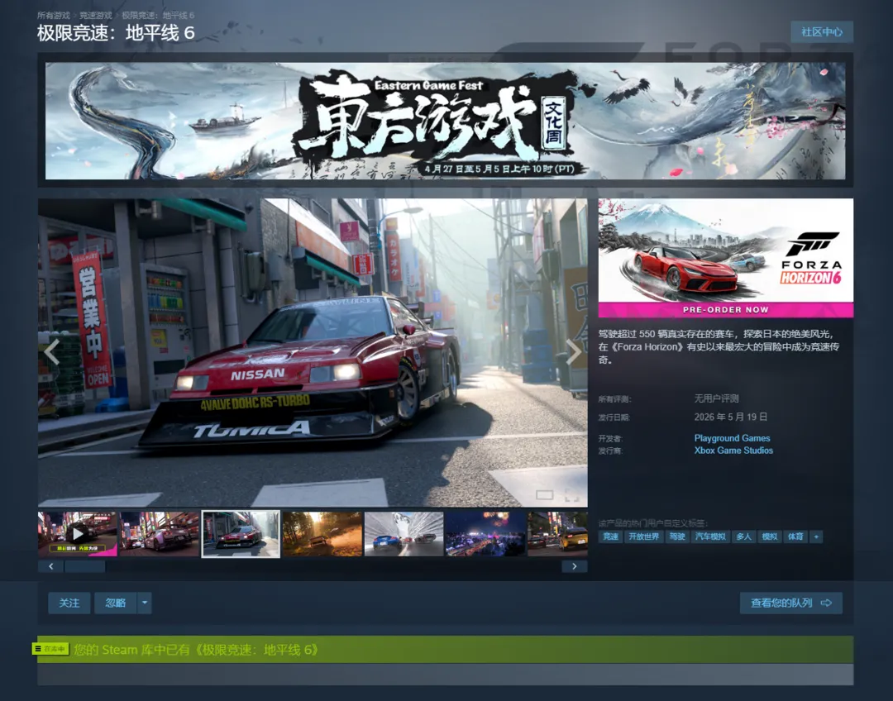Select the yellow car city thumbnail
This screenshot has height=701, width=893.
[557, 533]
